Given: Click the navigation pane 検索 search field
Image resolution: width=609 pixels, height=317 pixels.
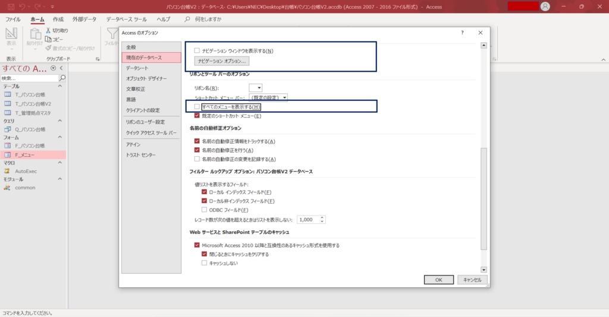Looking at the screenshot, I should [30, 78].
